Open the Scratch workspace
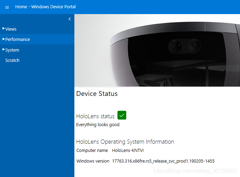Viewport: 240px width, 177px height. click(x=12, y=60)
